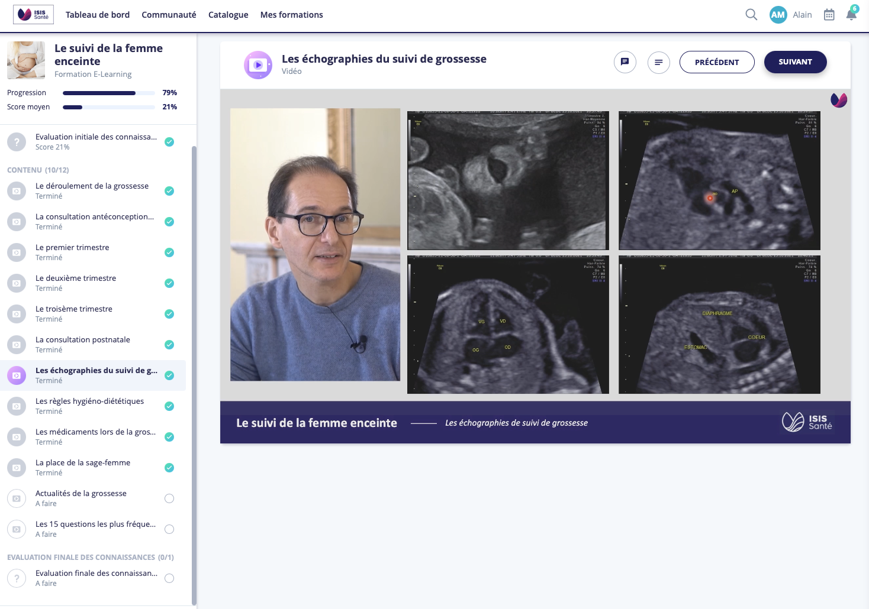This screenshot has height=609, width=869.
Task: Click the ISIS Santé logo
Action: [x=33, y=14]
